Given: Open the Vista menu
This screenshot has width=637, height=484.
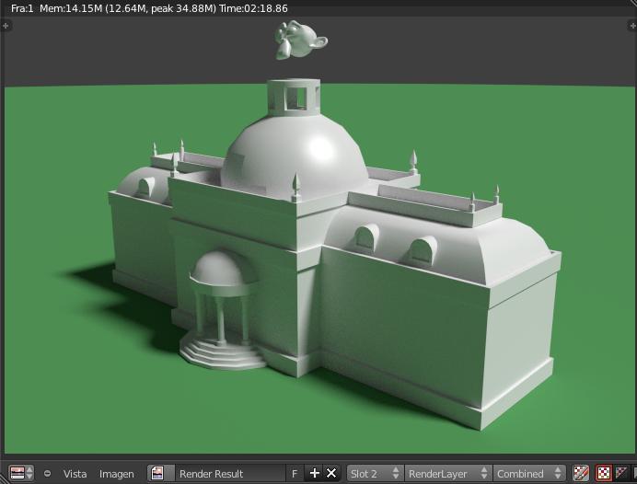Looking at the screenshot, I should pyautogui.click(x=75, y=473).
